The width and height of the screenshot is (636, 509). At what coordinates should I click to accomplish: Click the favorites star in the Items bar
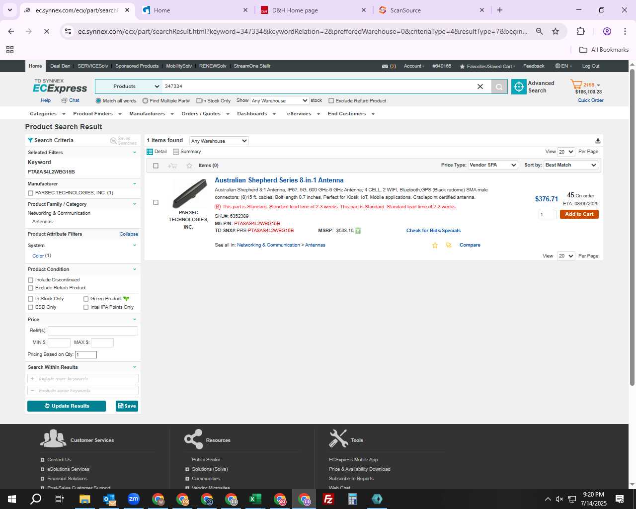click(189, 166)
